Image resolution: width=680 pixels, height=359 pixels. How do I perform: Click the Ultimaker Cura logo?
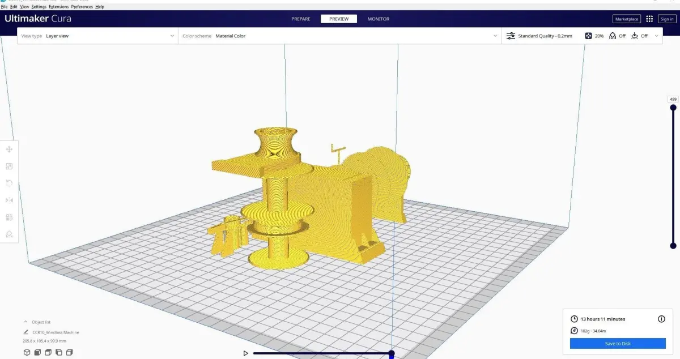coord(38,19)
